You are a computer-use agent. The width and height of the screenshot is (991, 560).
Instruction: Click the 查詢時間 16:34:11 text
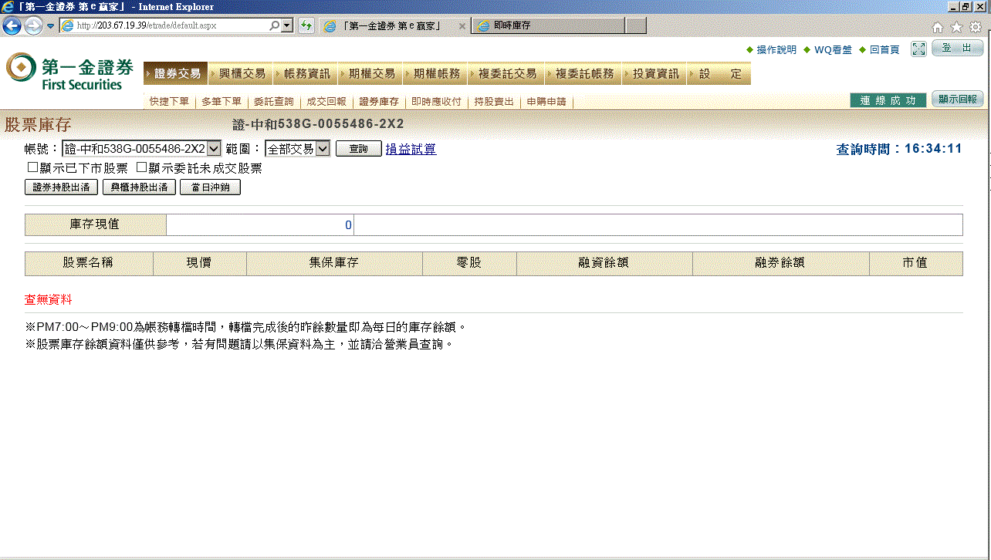pos(899,149)
